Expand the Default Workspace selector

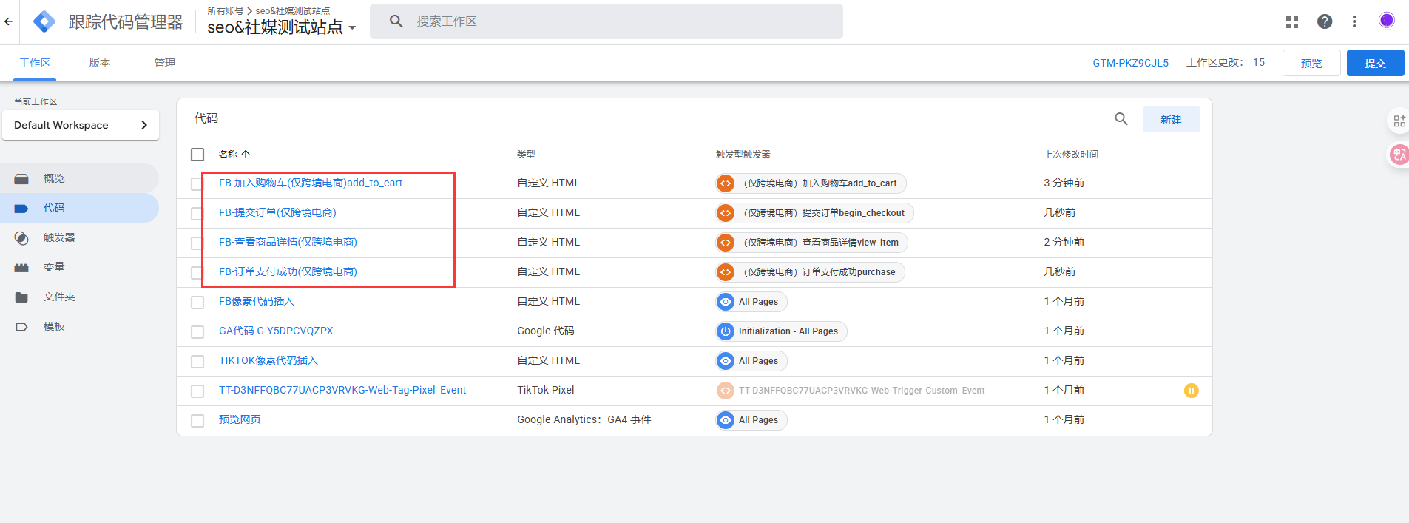pyautogui.click(x=81, y=125)
